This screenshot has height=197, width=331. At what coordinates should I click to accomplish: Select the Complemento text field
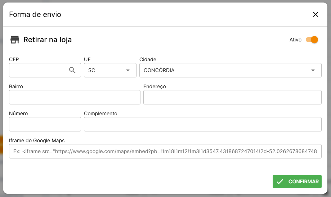tap(202, 124)
